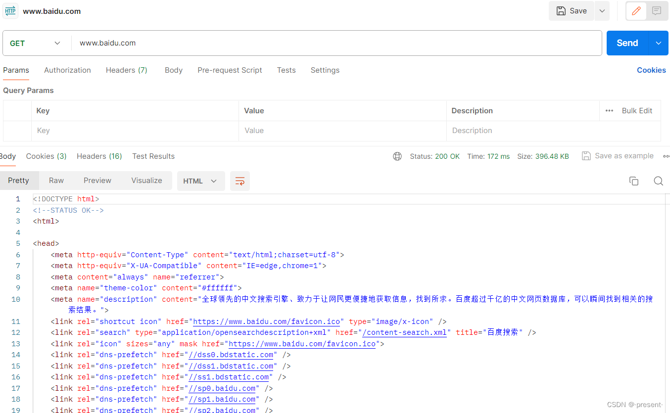Click the //sp1.baidu.com link

pos(222,399)
